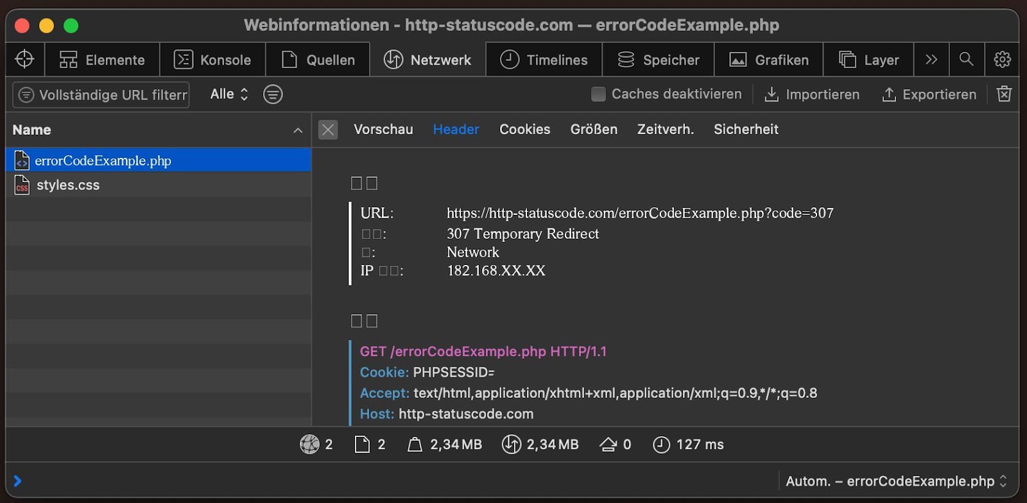Activate the element selection crosshair tool
Viewport: 1027px width, 503px height.
(24, 59)
